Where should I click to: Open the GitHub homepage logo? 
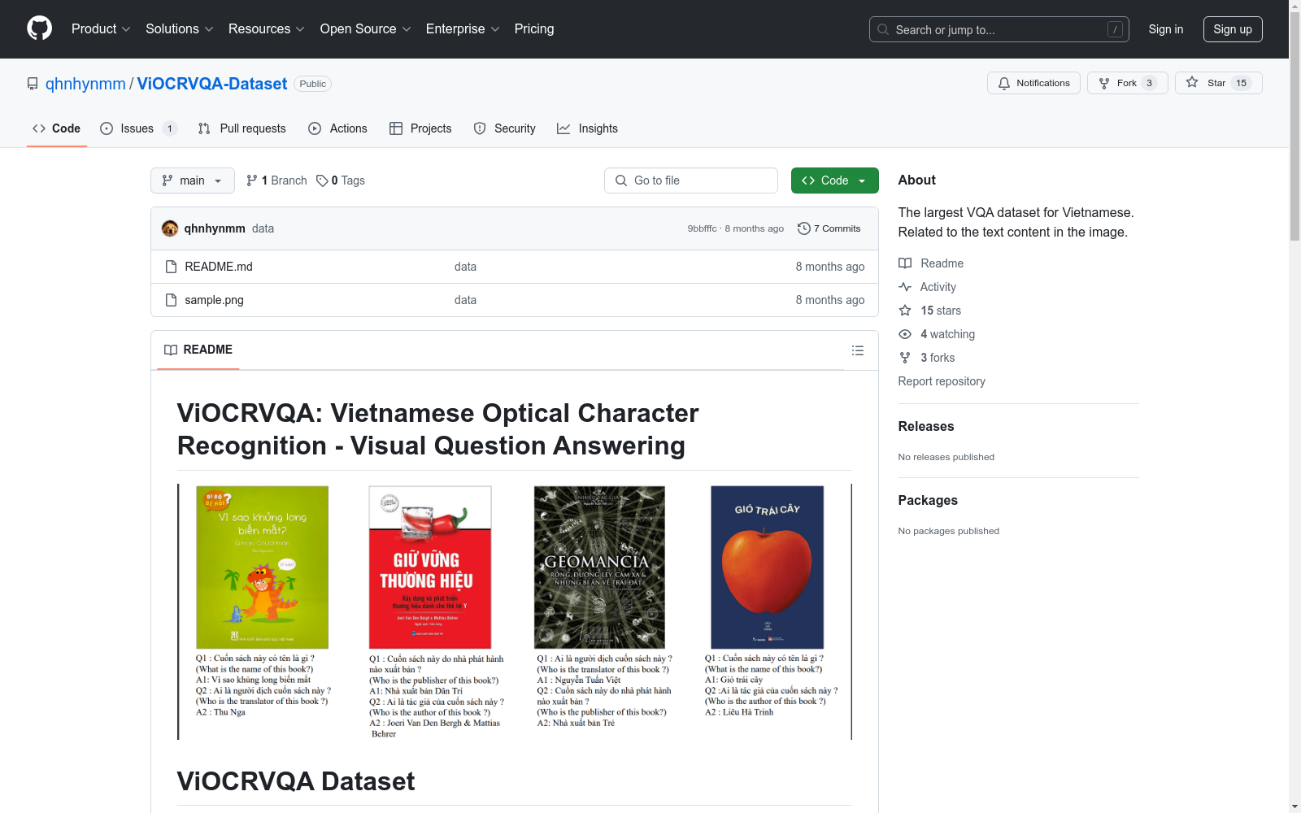39,28
